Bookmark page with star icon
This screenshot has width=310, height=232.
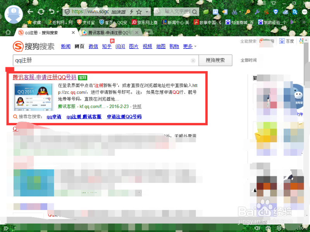139,12
